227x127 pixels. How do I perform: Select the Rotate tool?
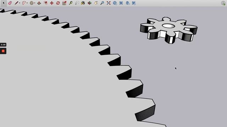58,3
